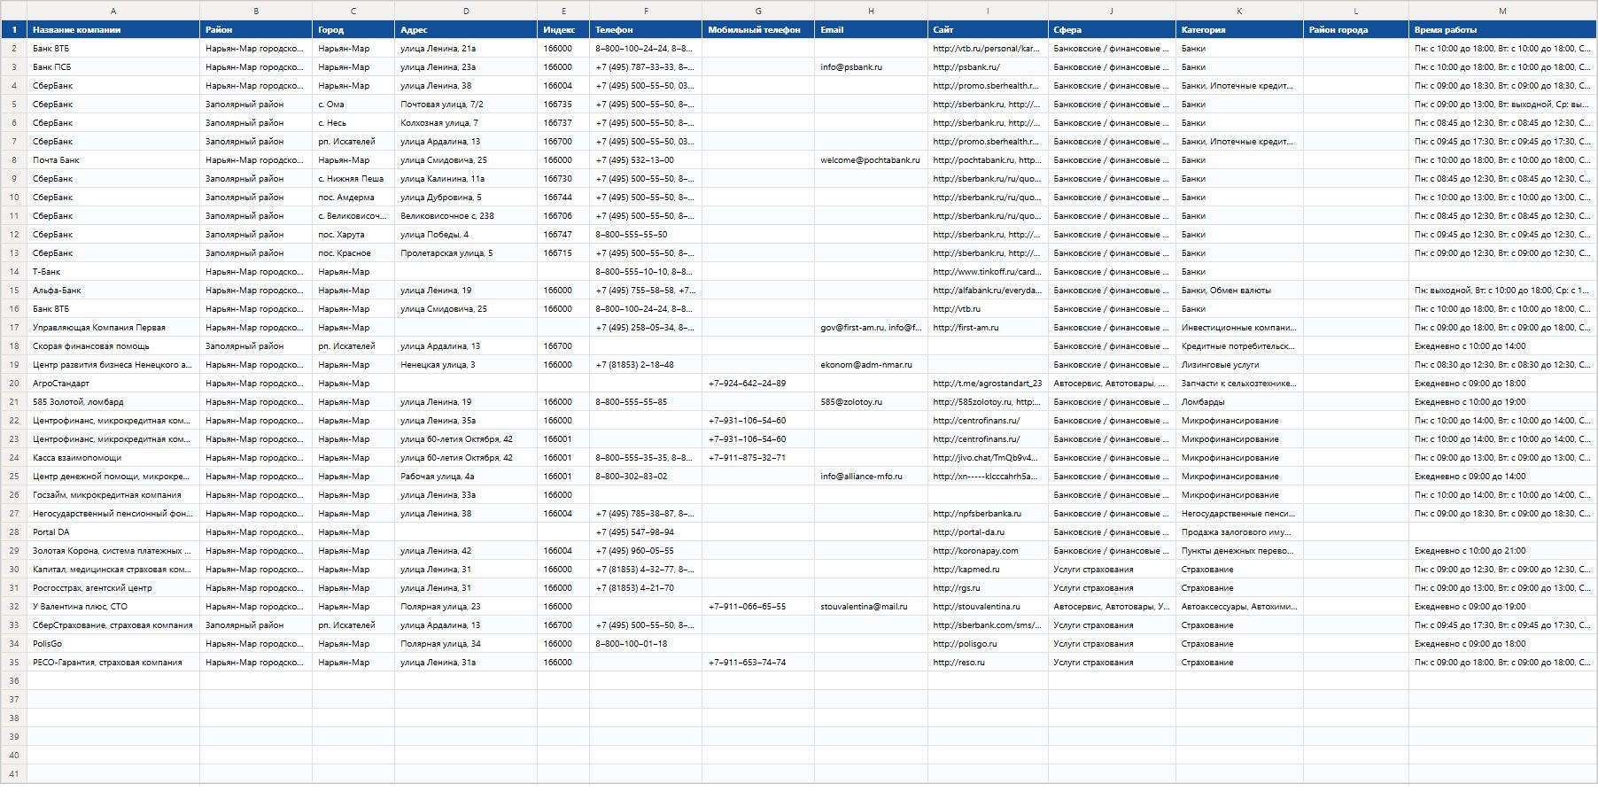Screen dimensions: 1598x799
Task: Click the site cell http://polisgo.ru
Action: click(989, 644)
